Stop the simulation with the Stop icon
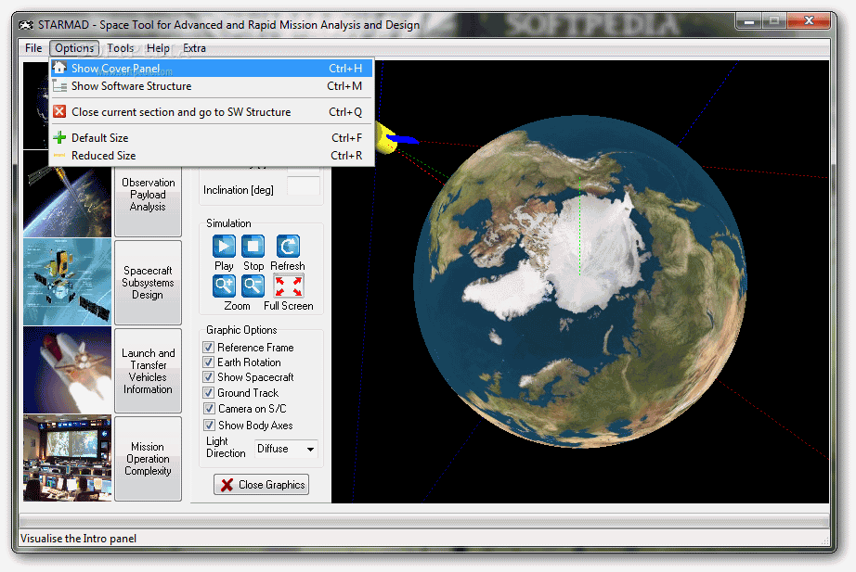Viewport: 856px width, 572px height. [253, 246]
